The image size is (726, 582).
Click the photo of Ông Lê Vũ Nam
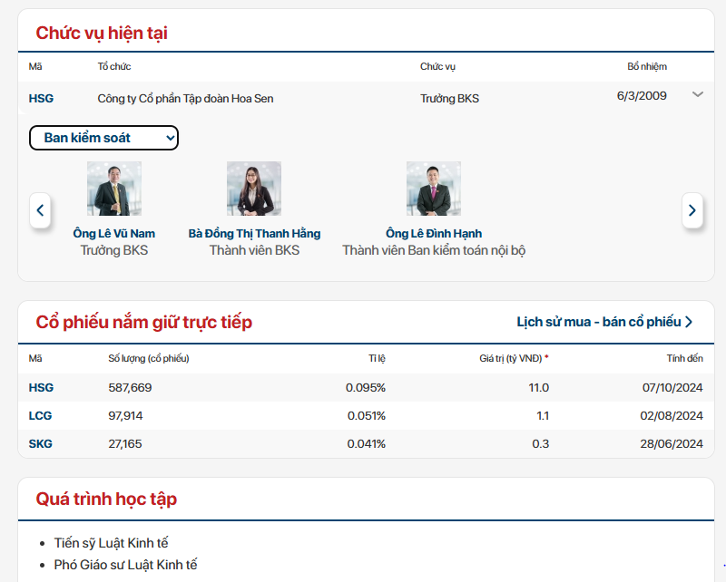pos(114,189)
